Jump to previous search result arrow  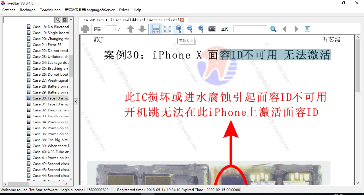tap(284, 29)
